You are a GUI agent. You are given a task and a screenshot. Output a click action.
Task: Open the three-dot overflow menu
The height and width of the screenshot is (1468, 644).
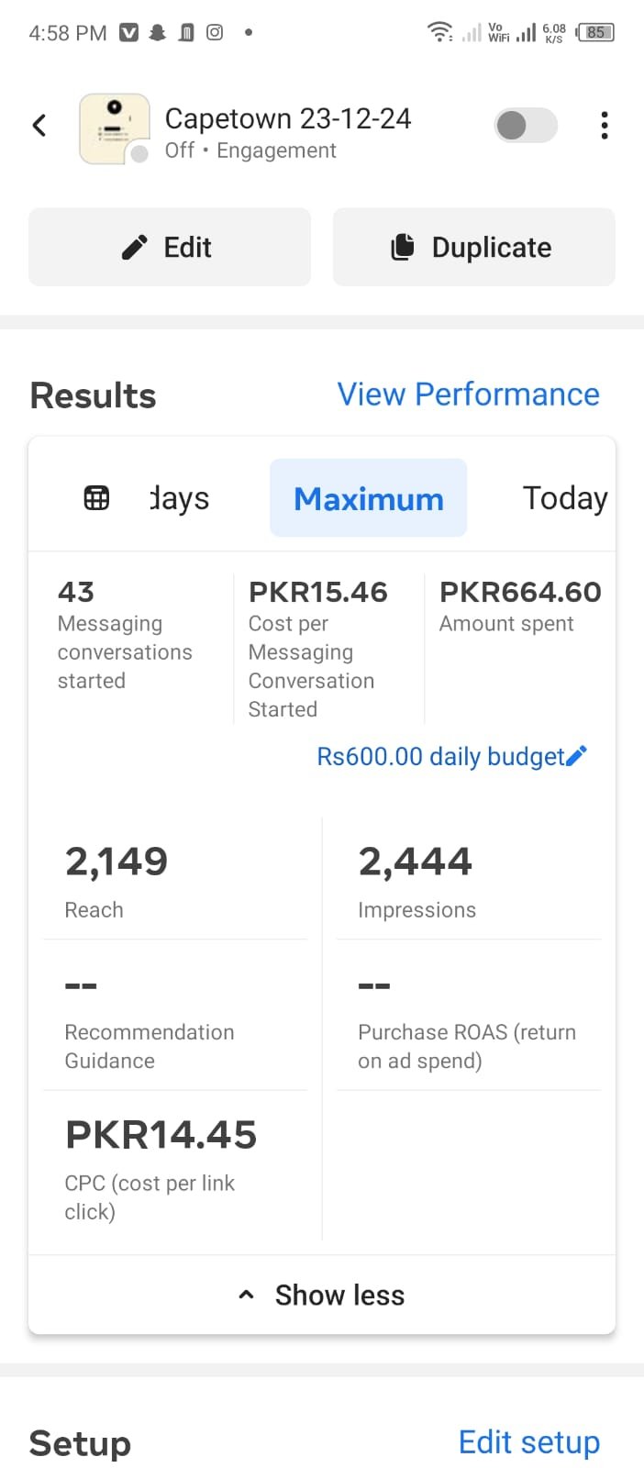point(604,126)
